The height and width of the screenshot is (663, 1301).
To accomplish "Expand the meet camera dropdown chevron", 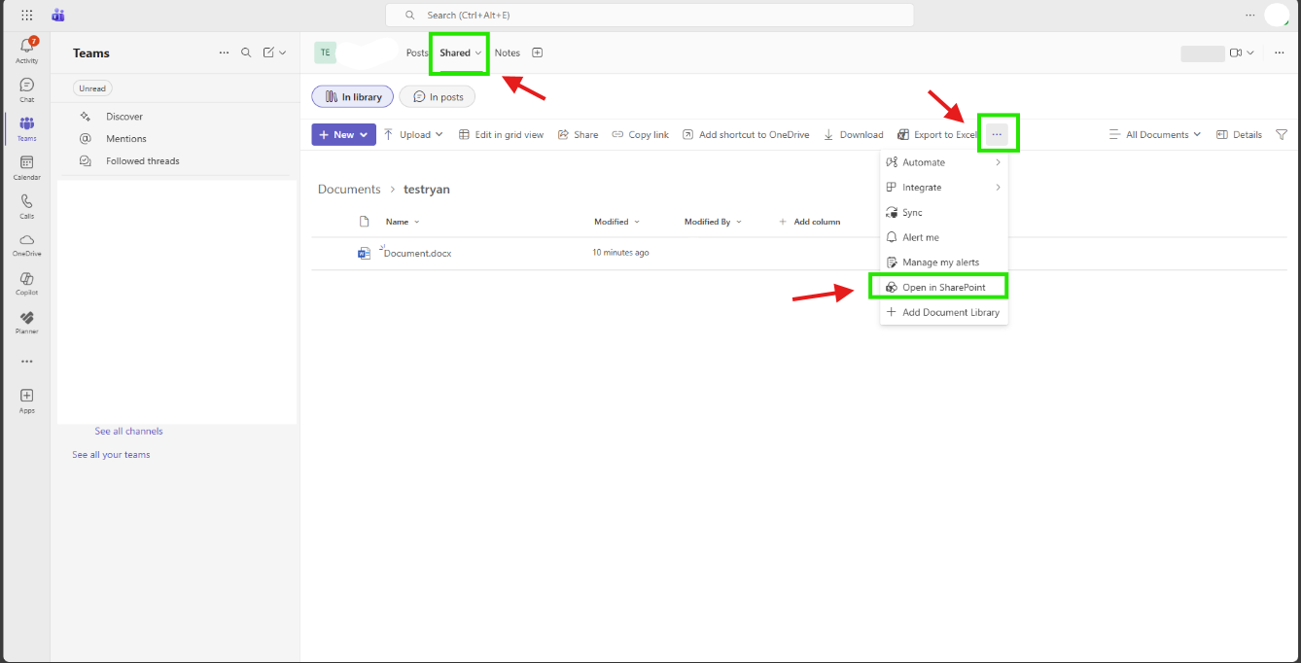I will click(1250, 52).
